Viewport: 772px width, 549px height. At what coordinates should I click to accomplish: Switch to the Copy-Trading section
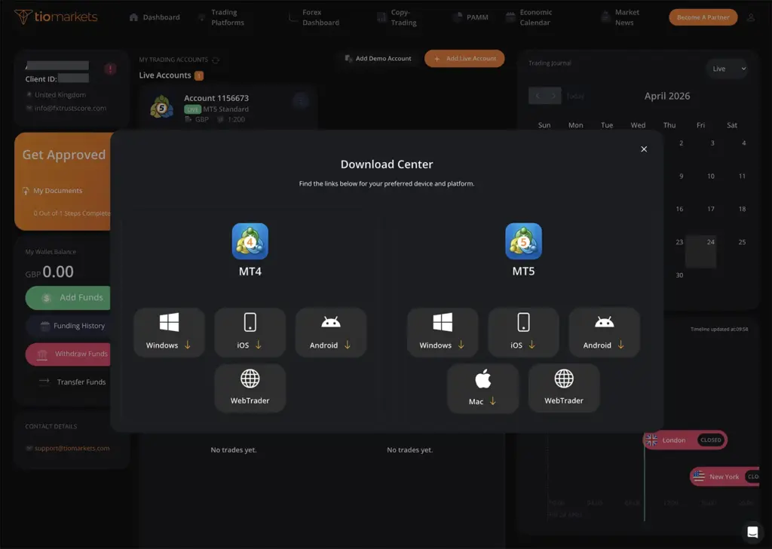400,16
